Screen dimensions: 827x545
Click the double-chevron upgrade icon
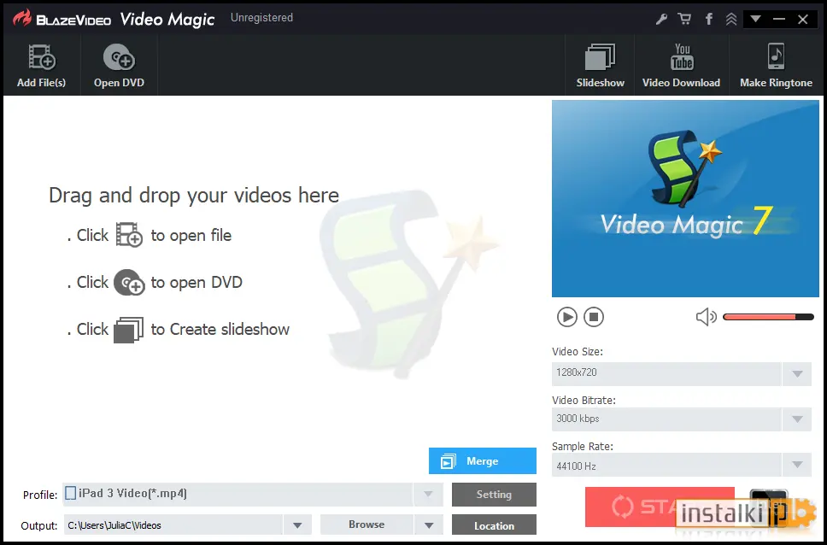click(731, 20)
